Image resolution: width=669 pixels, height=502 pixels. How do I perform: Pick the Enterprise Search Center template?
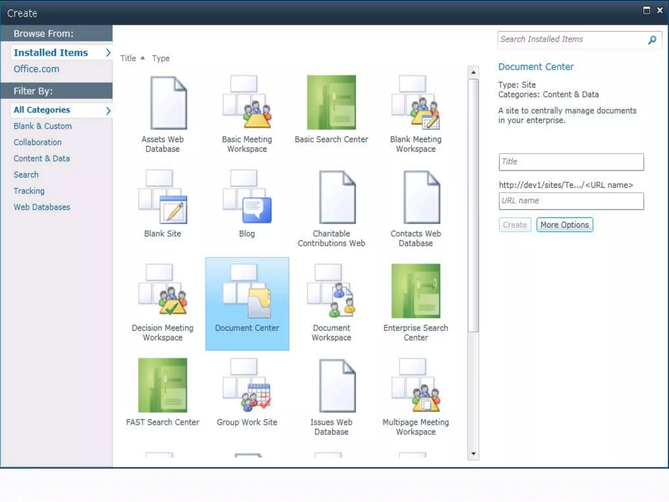(416, 291)
